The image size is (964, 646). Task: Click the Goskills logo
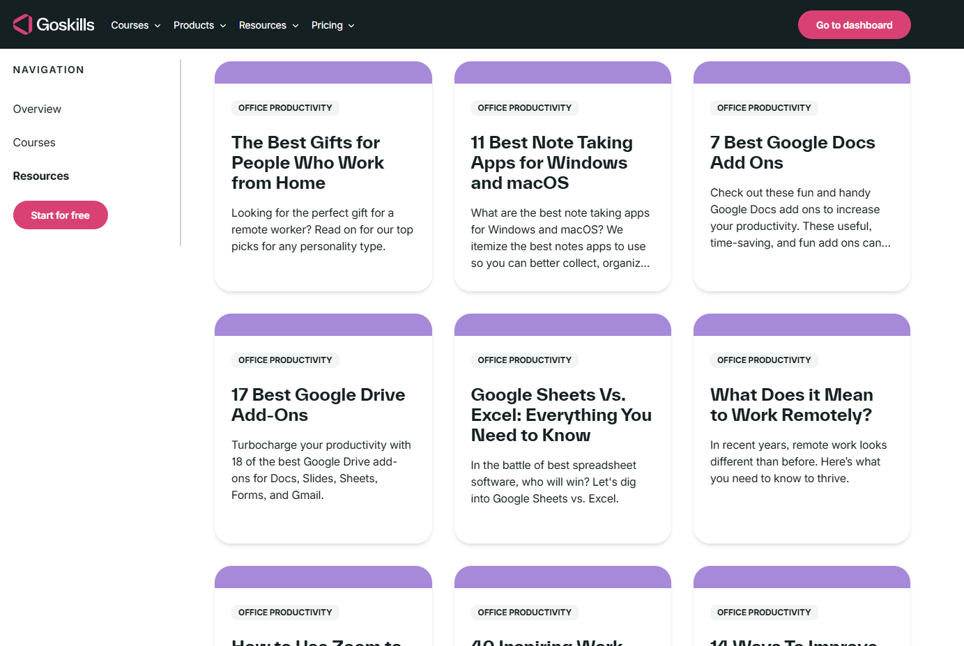point(54,24)
